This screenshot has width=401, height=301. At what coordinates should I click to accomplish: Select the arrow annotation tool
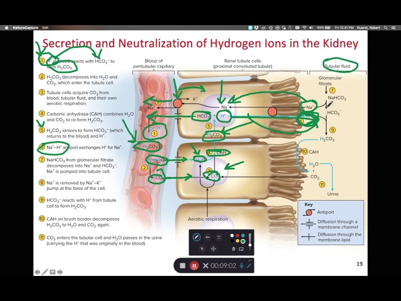[x=207, y=237]
